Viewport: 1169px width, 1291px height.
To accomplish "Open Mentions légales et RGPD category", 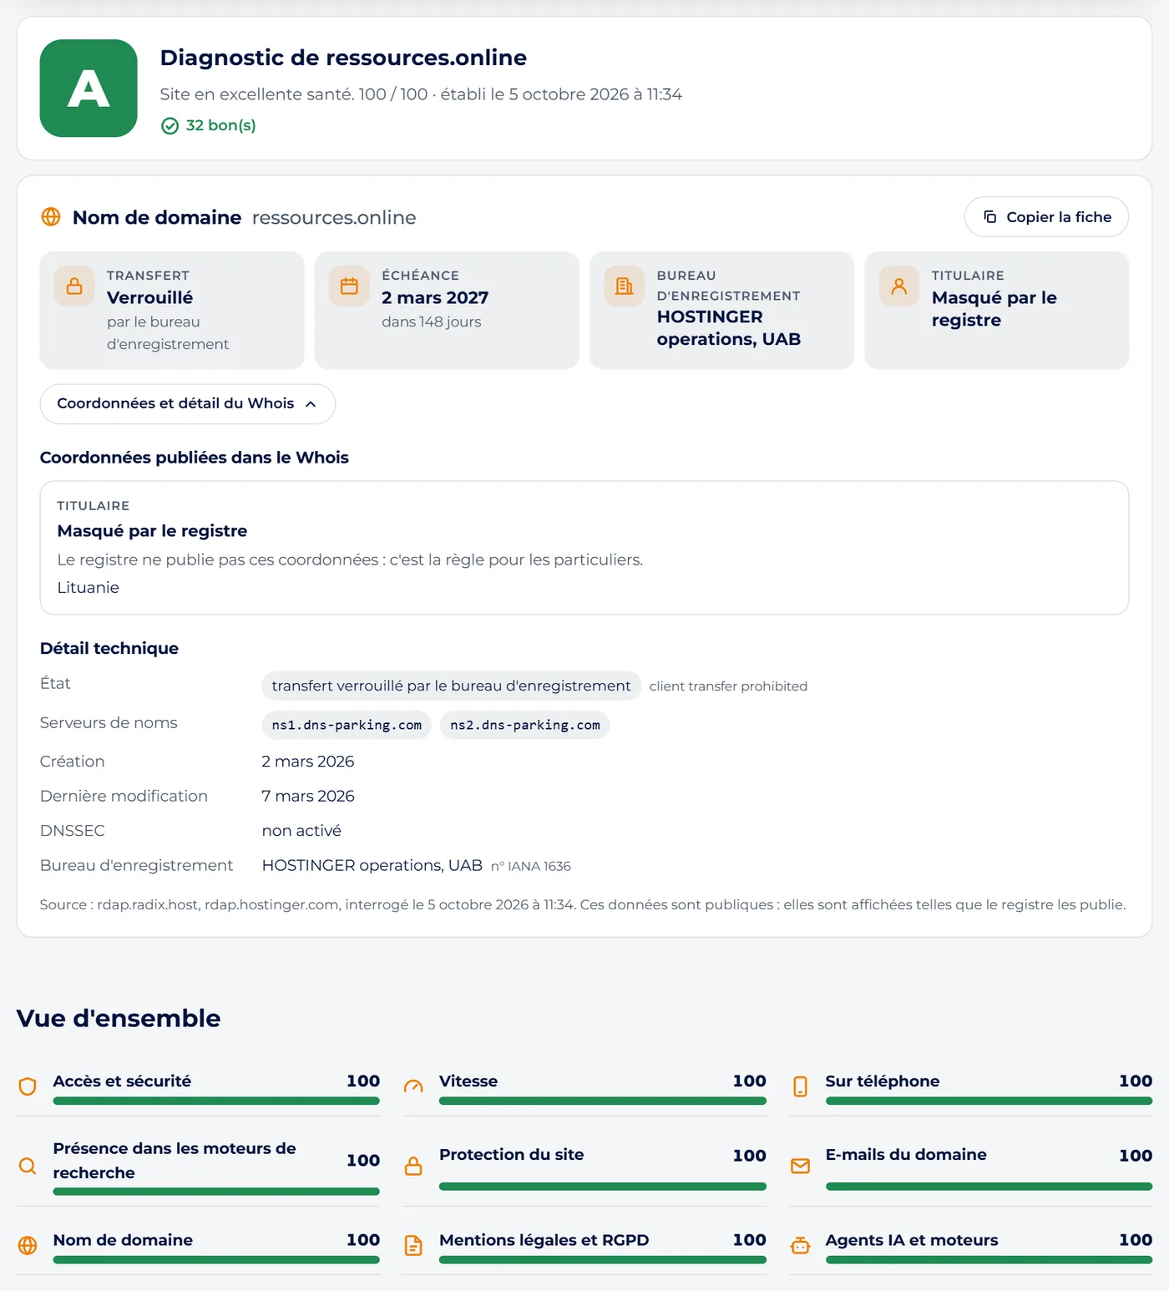I will pyautogui.click(x=584, y=1246).
